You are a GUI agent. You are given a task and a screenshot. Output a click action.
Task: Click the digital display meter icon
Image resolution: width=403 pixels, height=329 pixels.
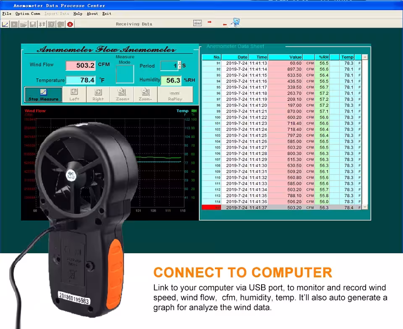pos(197,23)
